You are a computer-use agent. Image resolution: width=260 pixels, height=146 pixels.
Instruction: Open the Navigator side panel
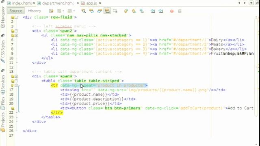tap(3, 17)
